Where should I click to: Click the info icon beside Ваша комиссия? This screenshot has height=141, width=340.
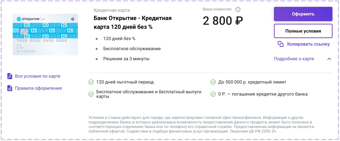(238, 9)
